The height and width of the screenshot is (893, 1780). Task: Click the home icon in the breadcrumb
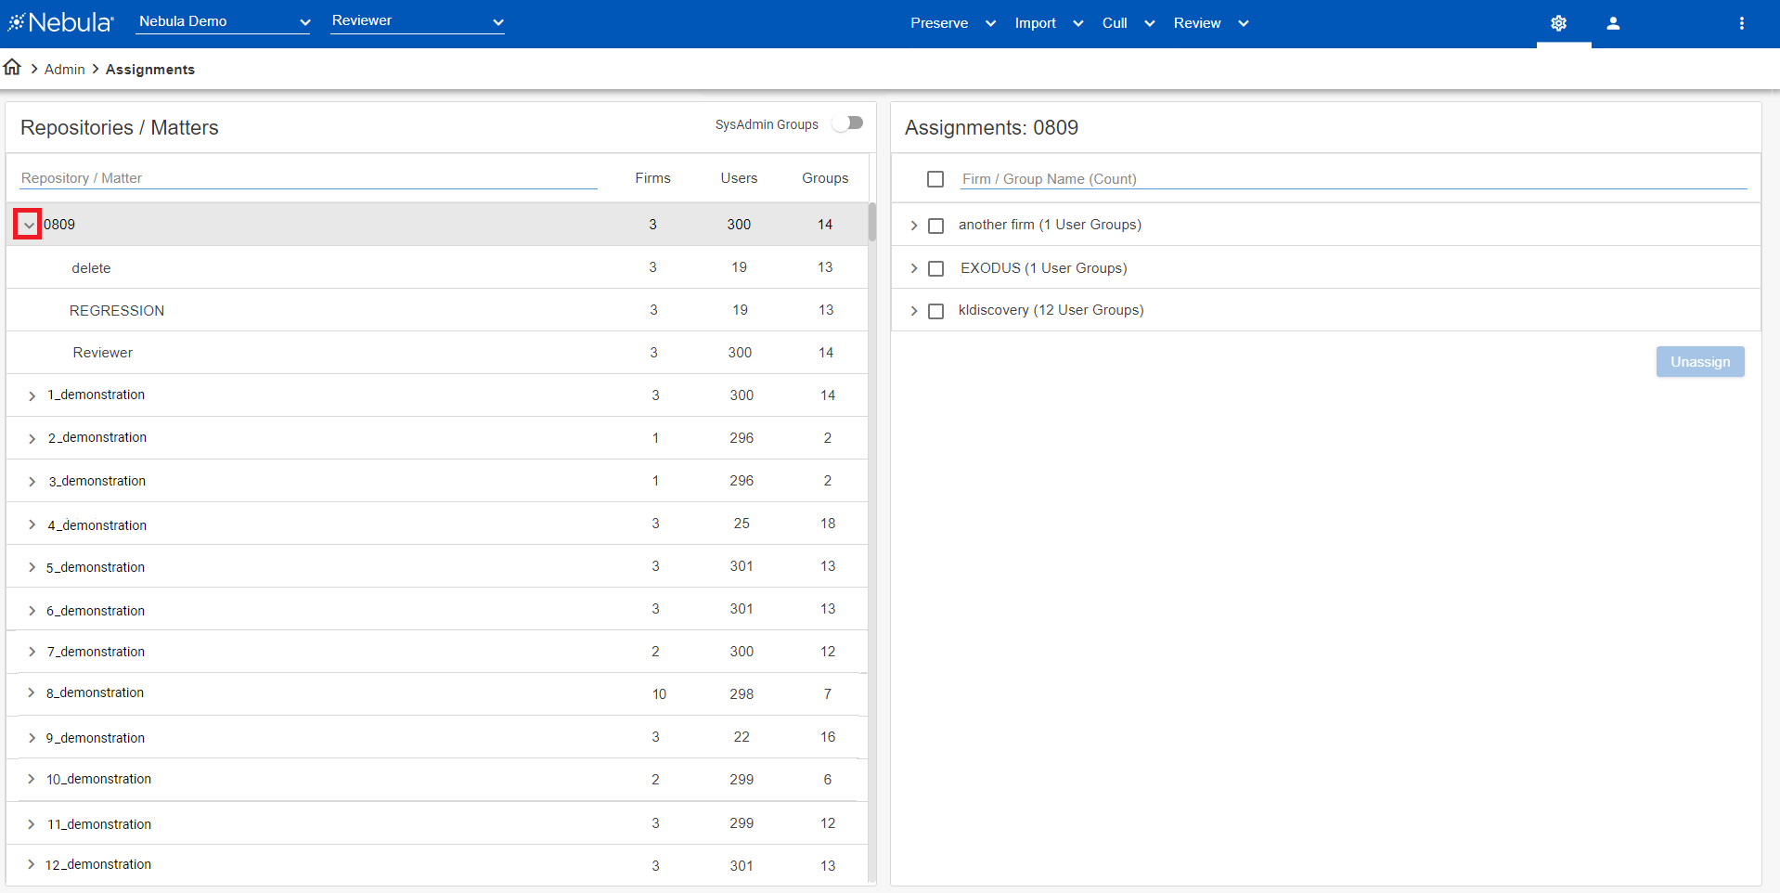coord(12,66)
